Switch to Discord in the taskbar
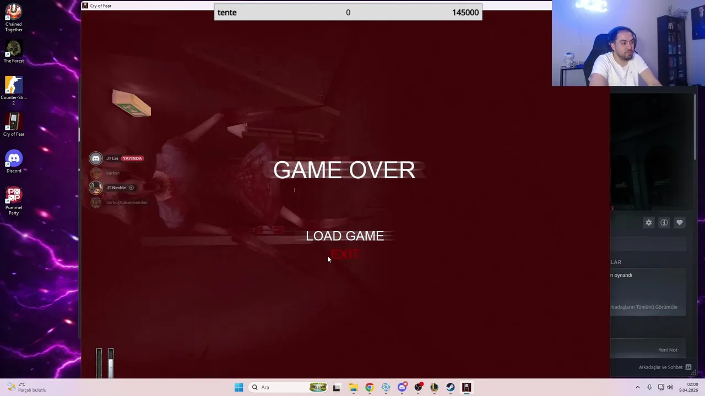The height and width of the screenshot is (396, 705). coord(402,387)
